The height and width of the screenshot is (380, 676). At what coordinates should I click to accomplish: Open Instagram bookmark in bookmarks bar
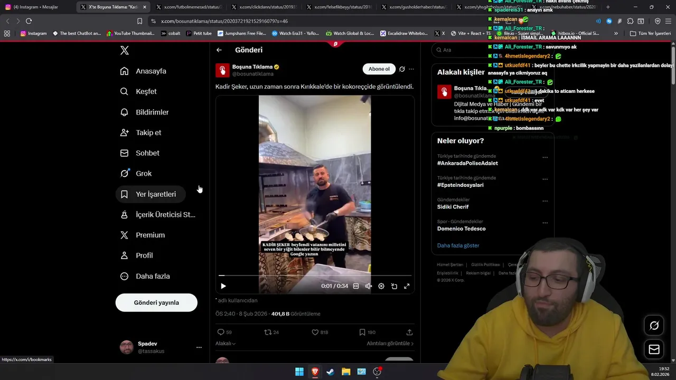click(33, 33)
